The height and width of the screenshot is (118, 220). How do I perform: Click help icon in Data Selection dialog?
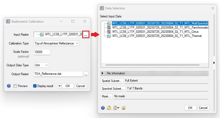pos(103,108)
